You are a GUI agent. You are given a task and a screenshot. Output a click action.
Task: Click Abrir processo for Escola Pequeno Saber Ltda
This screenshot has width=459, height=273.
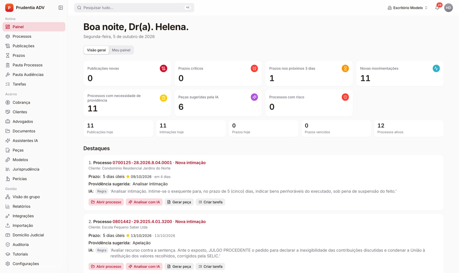click(x=106, y=267)
